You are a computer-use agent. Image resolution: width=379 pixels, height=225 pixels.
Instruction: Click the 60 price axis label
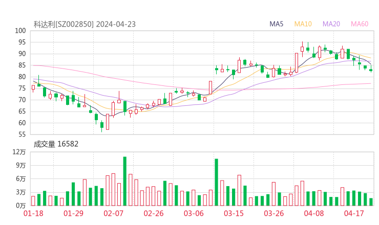point(22,123)
